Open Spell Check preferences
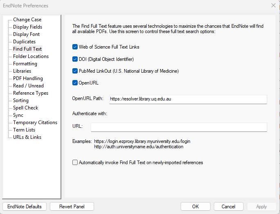Image resolution: width=280 pixels, height=214 pixels. pos(25,108)
